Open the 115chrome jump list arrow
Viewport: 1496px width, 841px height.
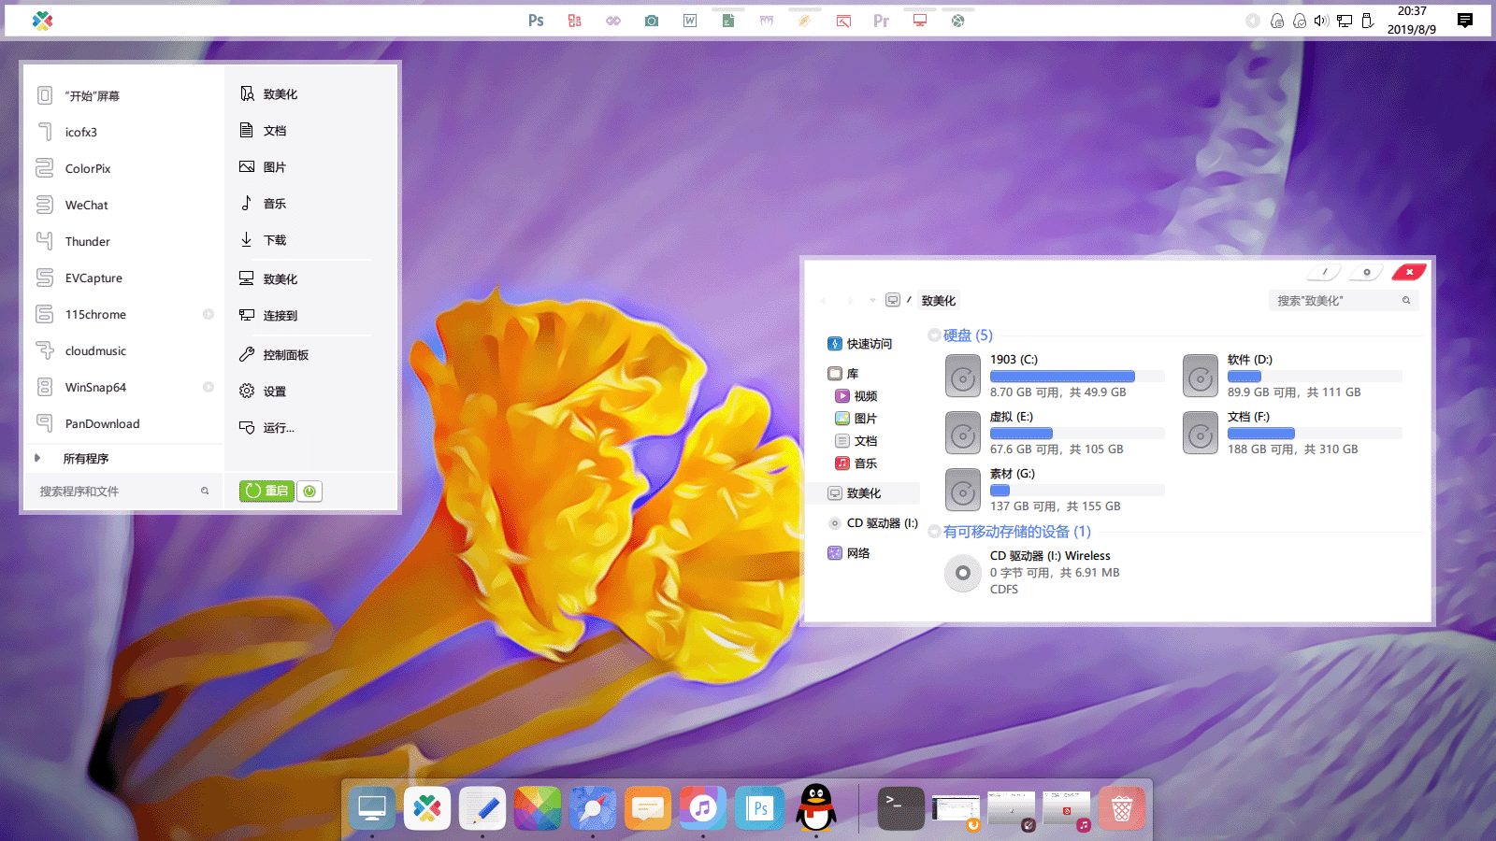point(209,315)
